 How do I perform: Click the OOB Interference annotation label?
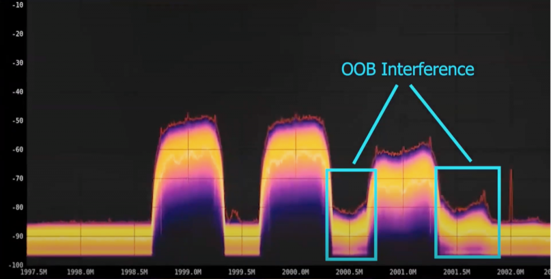click(407, 69)
